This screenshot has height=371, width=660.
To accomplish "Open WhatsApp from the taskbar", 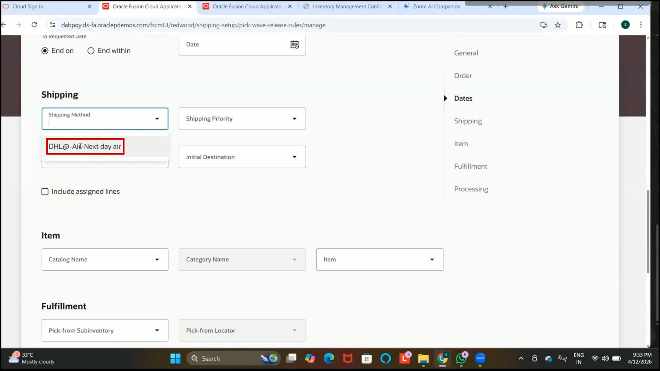I will coord(461,359).
